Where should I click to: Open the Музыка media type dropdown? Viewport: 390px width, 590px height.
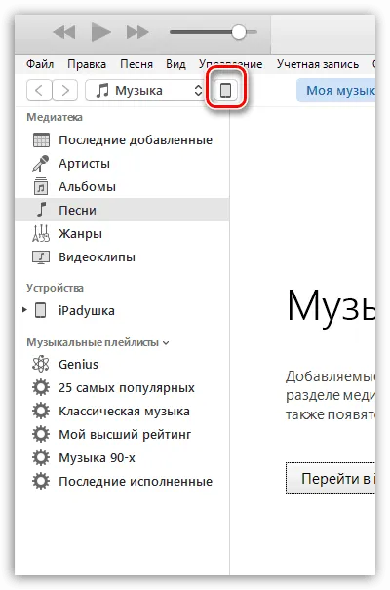[146, 91]
